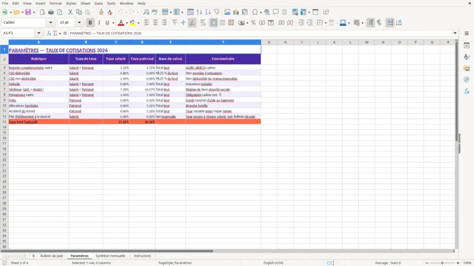474x266 pixels.
Task: Expand the formula bar
Action: point(455,33)
